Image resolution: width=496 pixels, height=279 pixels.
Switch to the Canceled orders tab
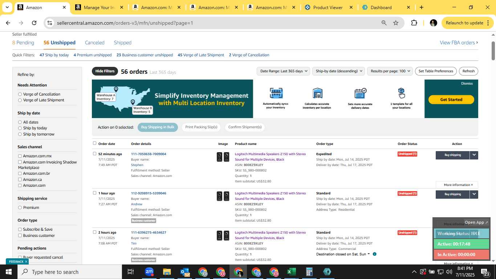[x=95, y=43]
